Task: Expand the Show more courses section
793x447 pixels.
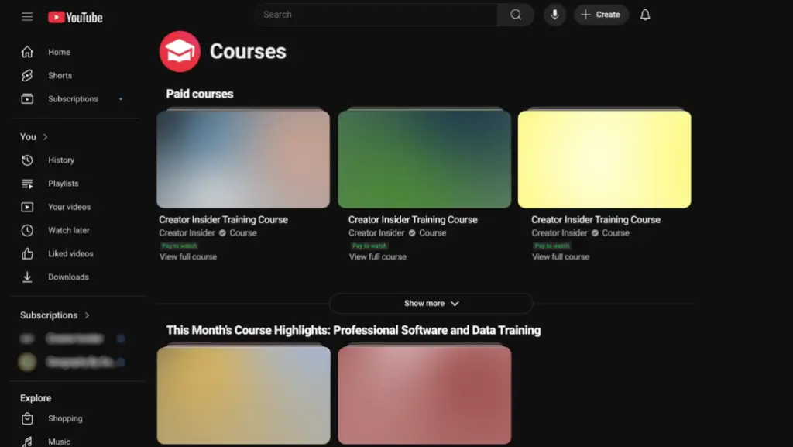Action: [431, 303]
